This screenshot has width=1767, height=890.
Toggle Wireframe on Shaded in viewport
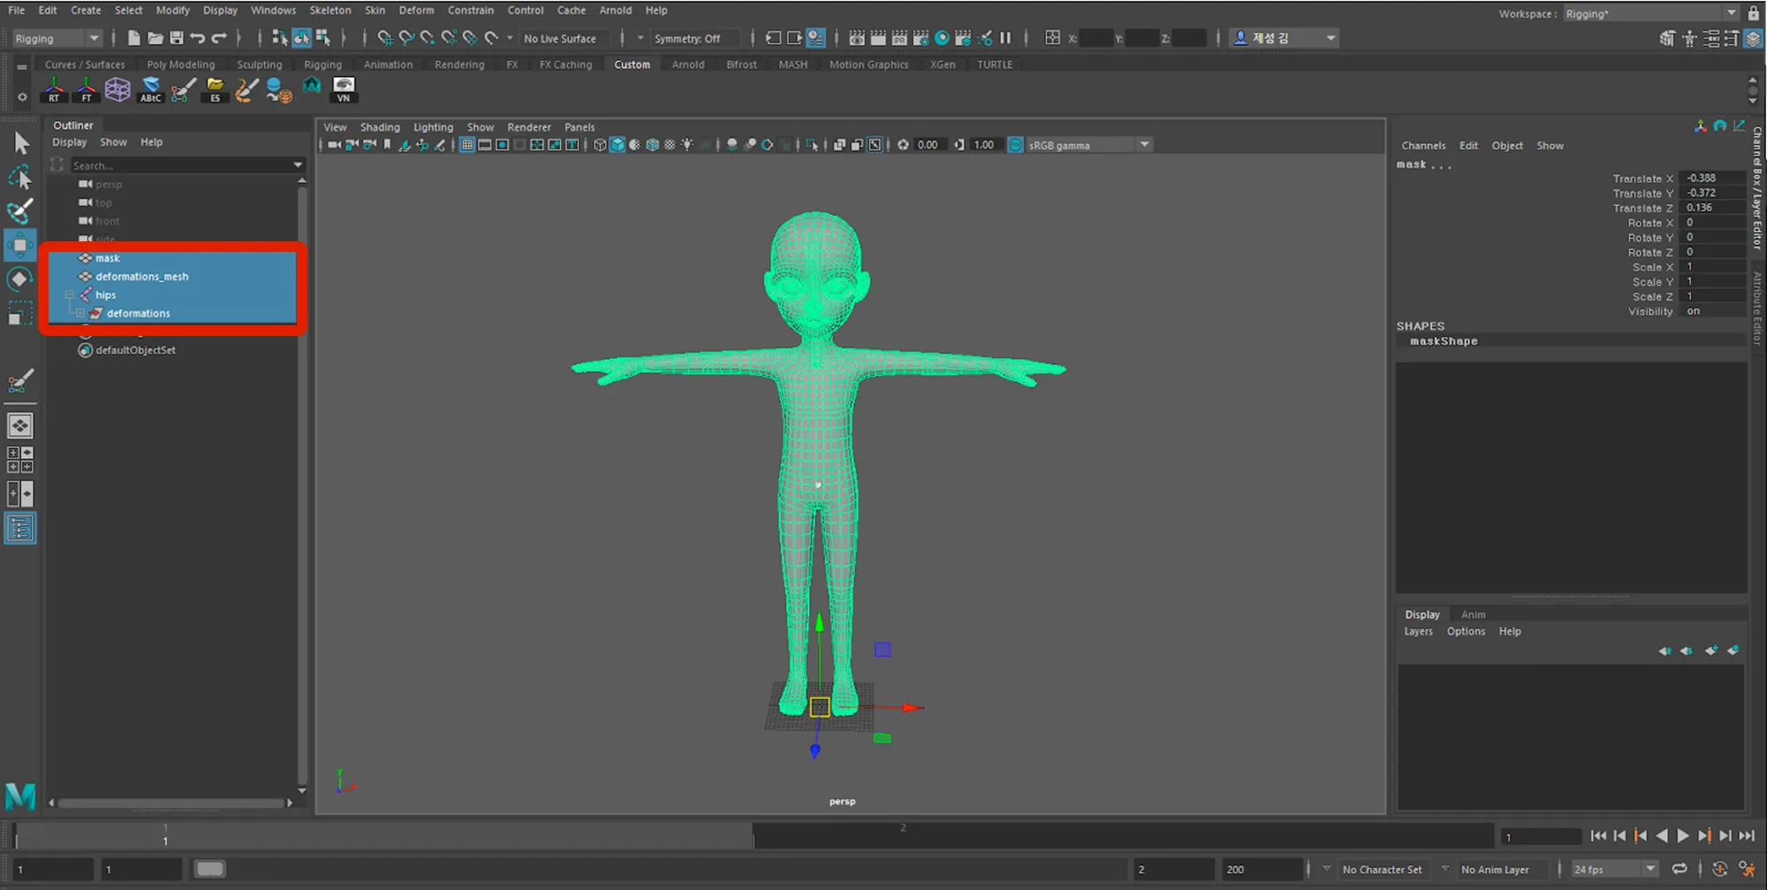click(652, 145)
